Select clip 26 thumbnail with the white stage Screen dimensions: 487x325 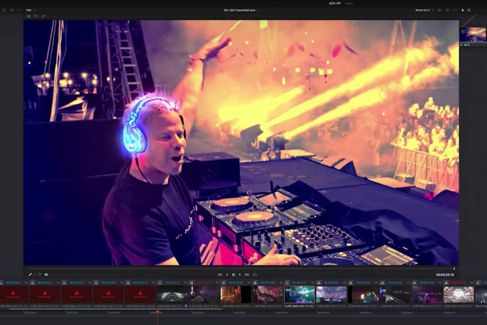pos(458,294)
